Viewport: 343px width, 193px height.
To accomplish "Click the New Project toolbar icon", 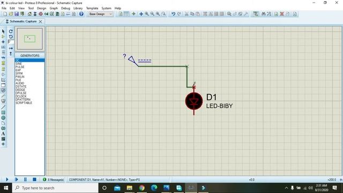I will click(5, 14).
